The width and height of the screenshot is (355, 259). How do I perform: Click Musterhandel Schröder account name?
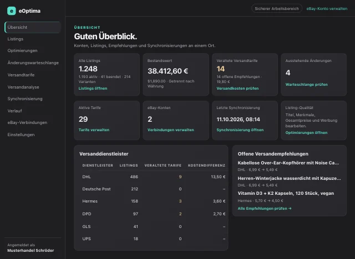coord(31,250)
